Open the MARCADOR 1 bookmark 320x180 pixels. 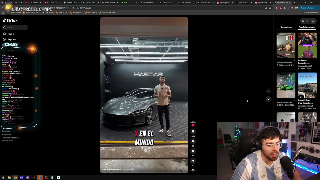62,12
